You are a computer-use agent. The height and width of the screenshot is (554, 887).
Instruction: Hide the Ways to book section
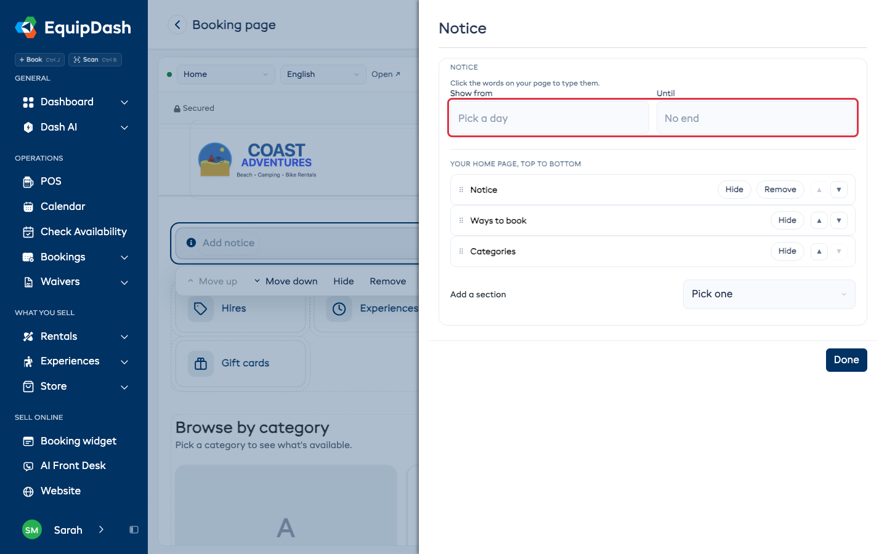click(x=787, y=220)
